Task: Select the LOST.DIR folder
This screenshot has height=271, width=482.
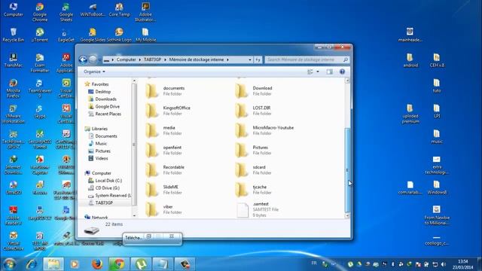Action: pyautogui.click(x=254, y=111)
